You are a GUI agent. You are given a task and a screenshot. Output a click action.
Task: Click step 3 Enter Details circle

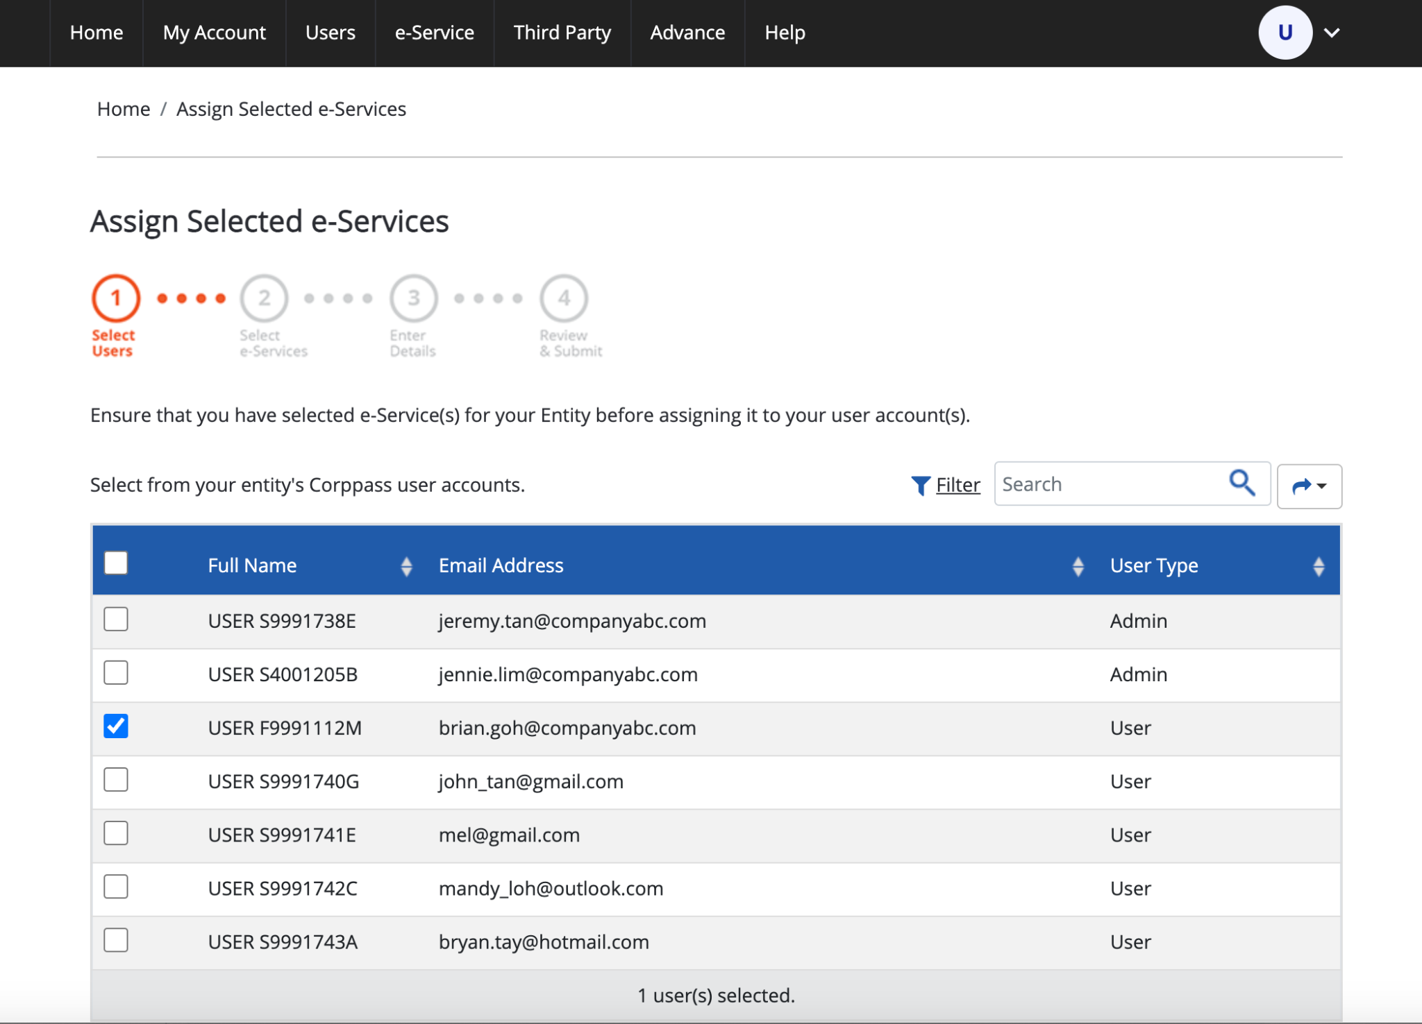point(414,298)
